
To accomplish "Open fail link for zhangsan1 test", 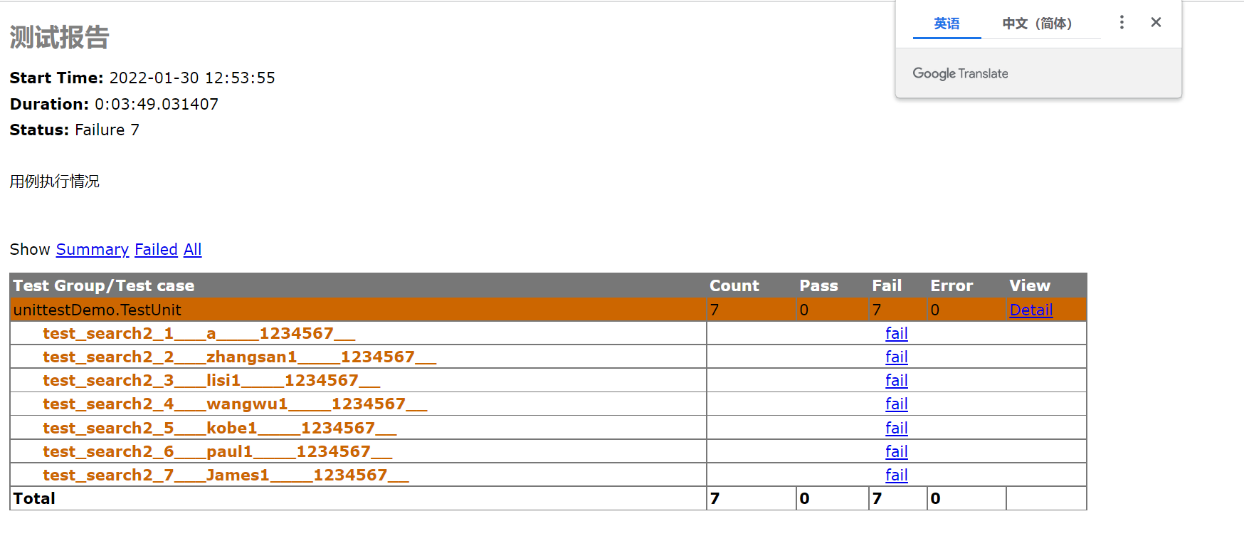I will pyautogui.click(x=897, y=357).
